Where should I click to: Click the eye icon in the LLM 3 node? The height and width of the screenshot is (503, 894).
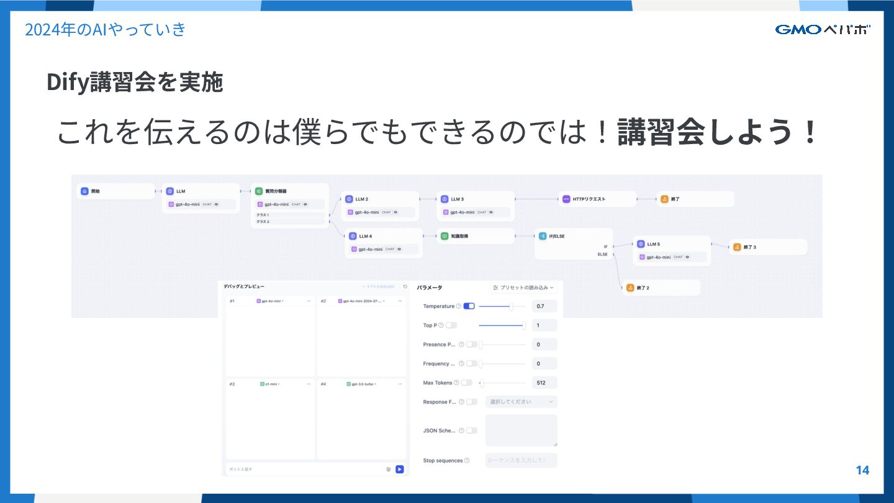pos(491,212)
